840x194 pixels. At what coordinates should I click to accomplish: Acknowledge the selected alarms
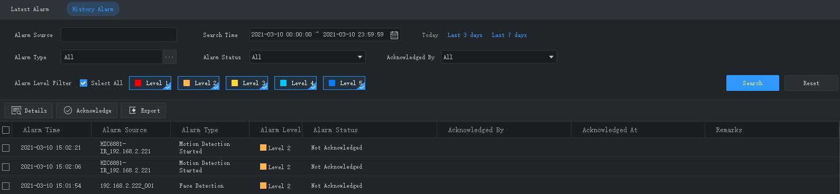[87, 110]
